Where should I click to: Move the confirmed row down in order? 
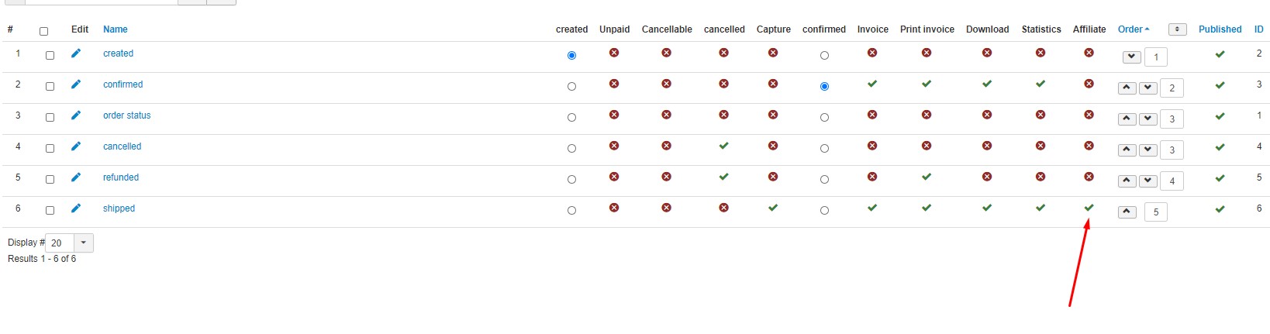pos(1148,88)
